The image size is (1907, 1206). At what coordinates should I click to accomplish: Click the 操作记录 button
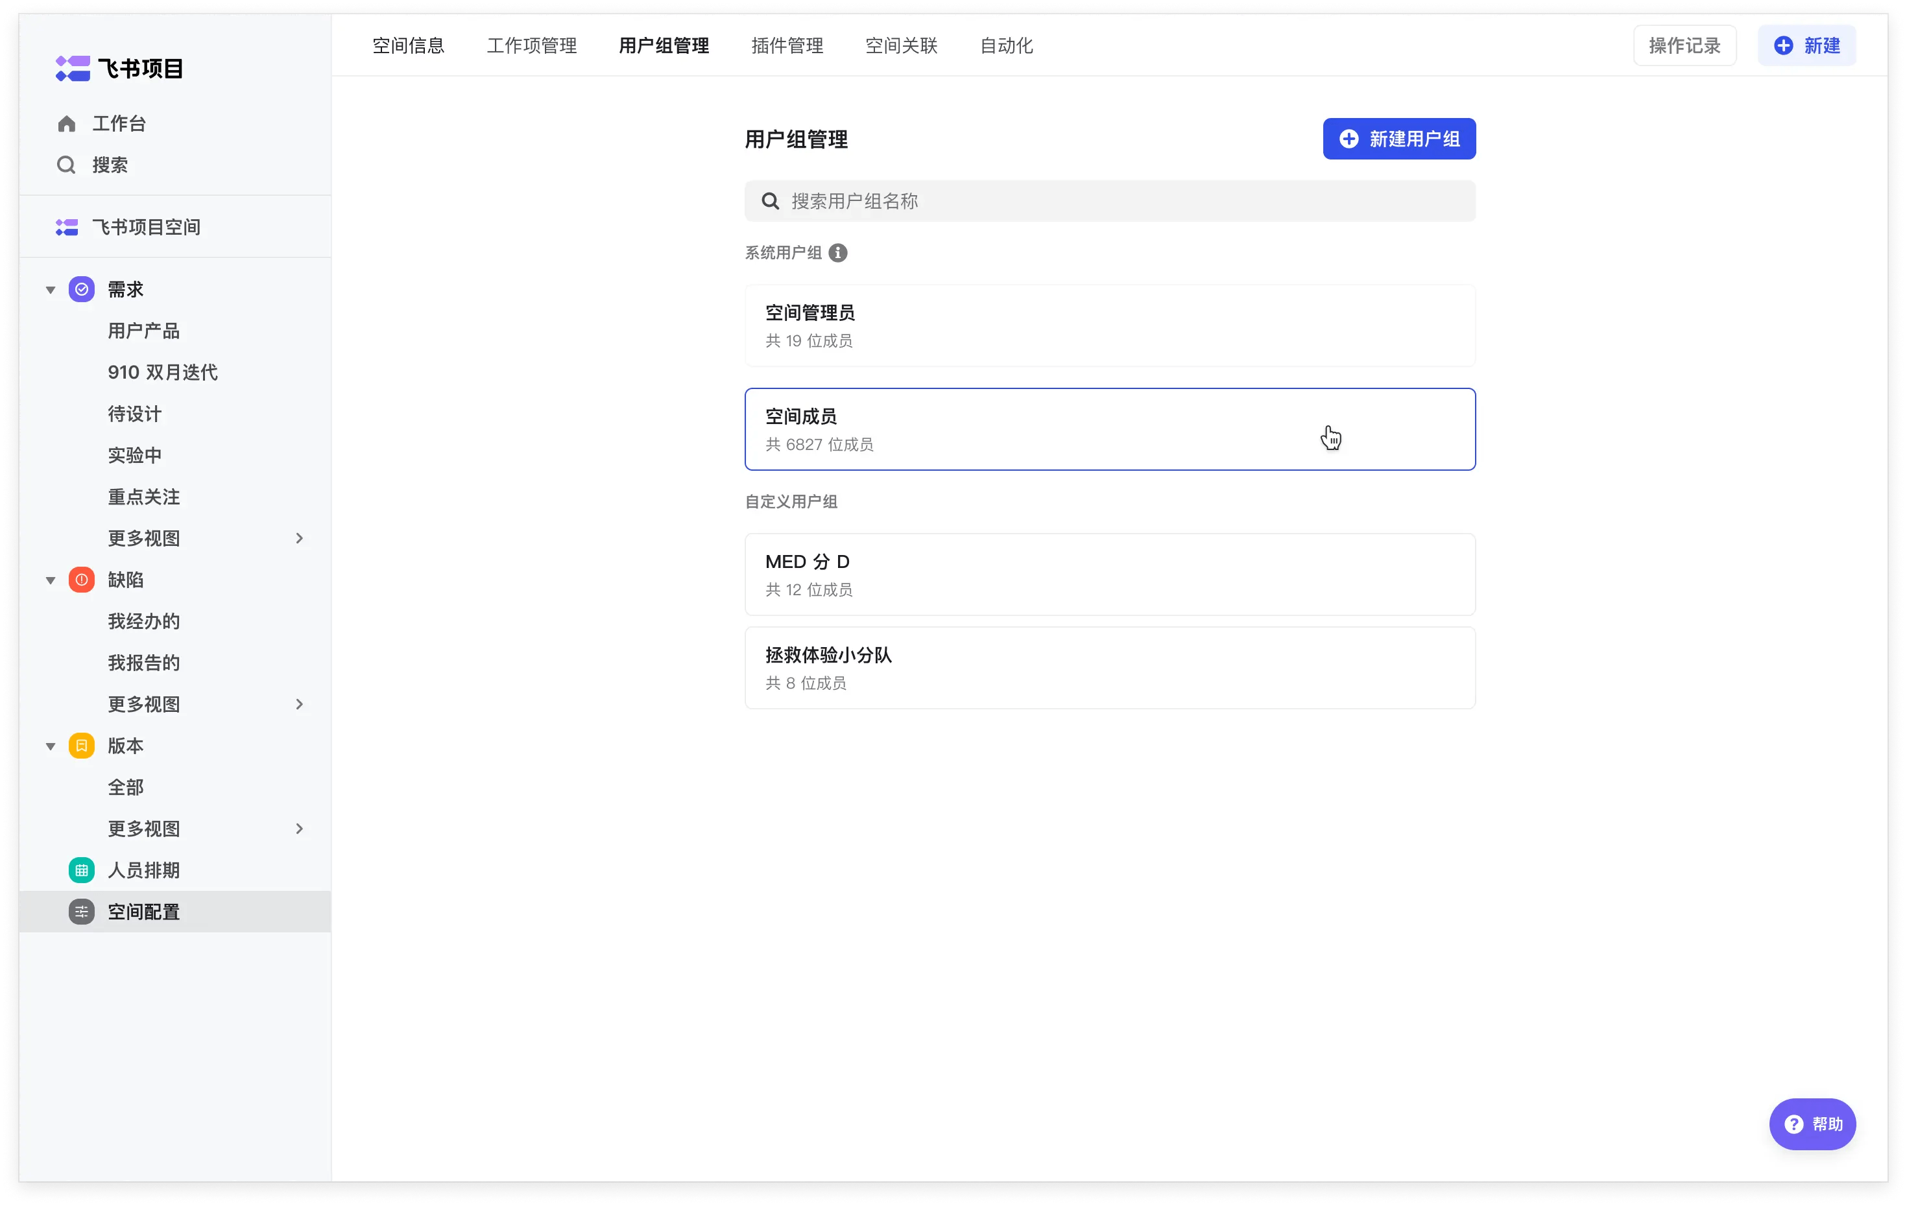click(1685, 45)
